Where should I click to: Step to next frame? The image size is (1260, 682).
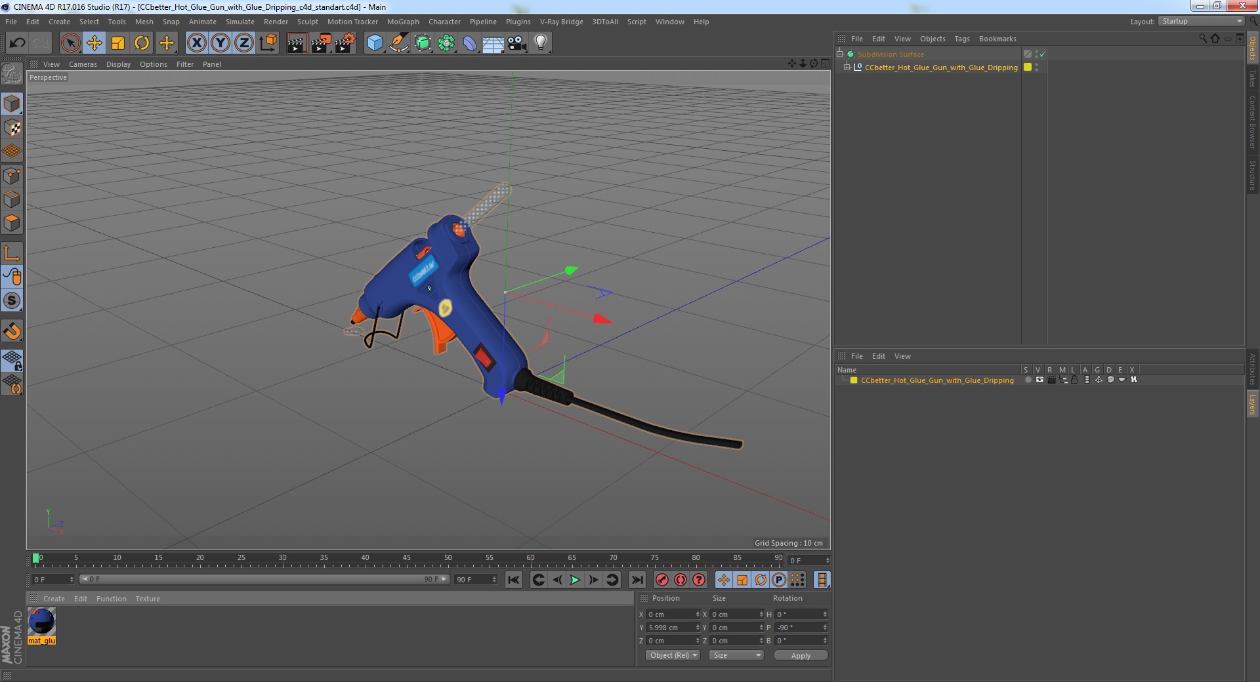(x=593, y=580)
